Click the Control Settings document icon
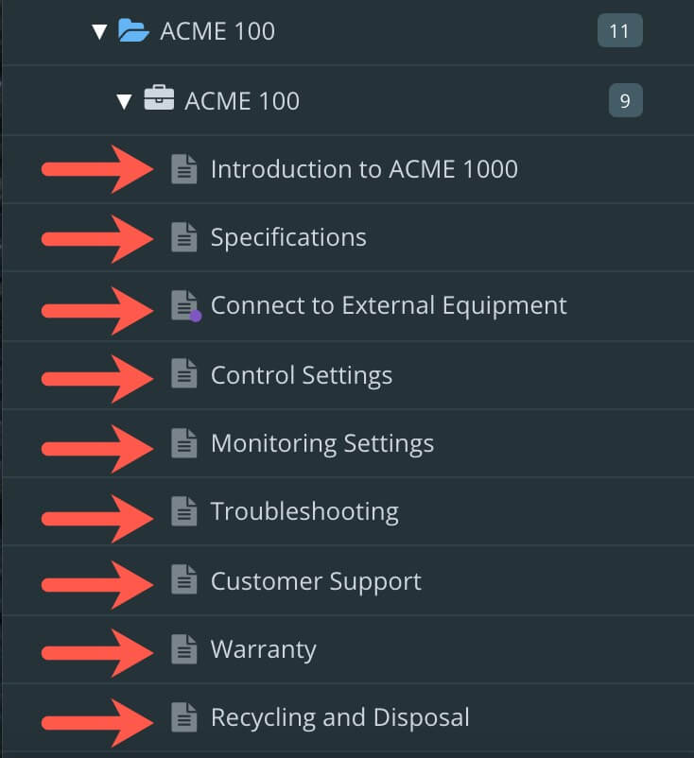The image size is (694, 758). (x=184, y=374)
